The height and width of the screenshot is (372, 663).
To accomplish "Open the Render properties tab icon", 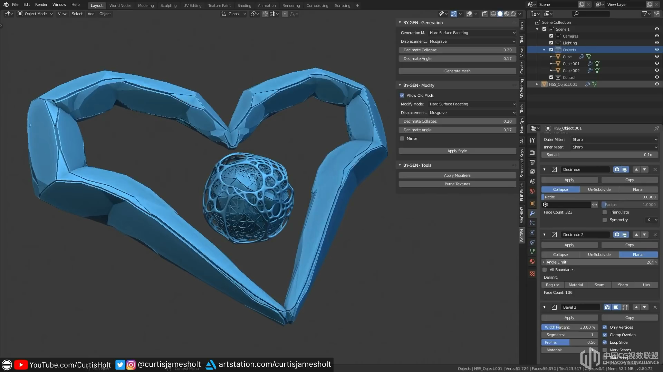I will point(532,152).
